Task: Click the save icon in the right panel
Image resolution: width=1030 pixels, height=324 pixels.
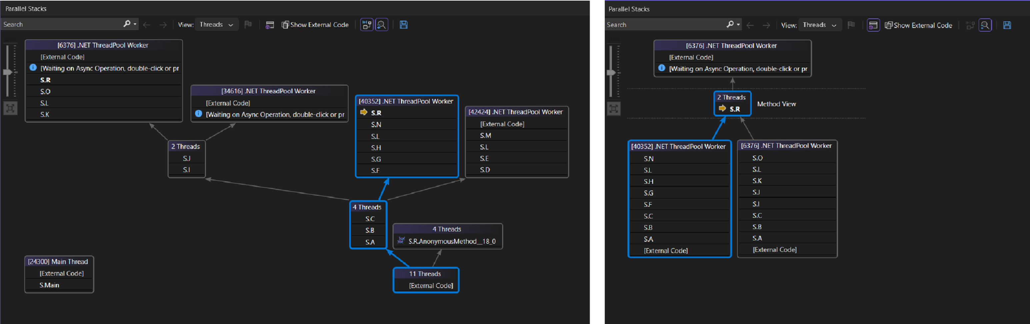Action: (x=1007, y=25)
